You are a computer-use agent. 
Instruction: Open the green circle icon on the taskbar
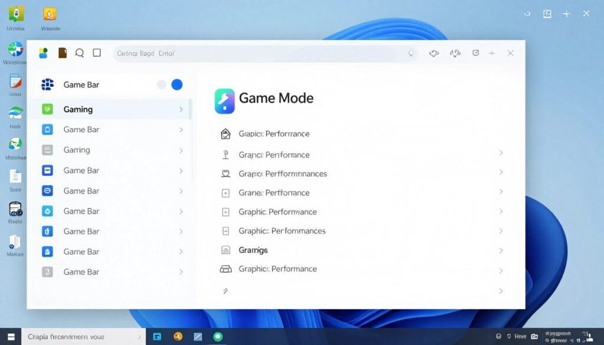coord(218,337)
